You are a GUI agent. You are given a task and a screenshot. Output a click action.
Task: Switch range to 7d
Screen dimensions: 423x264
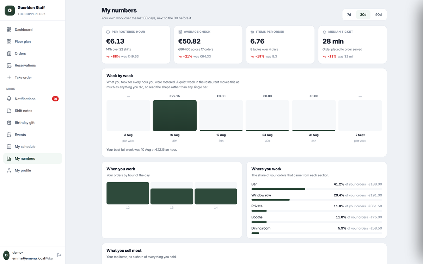349,15
